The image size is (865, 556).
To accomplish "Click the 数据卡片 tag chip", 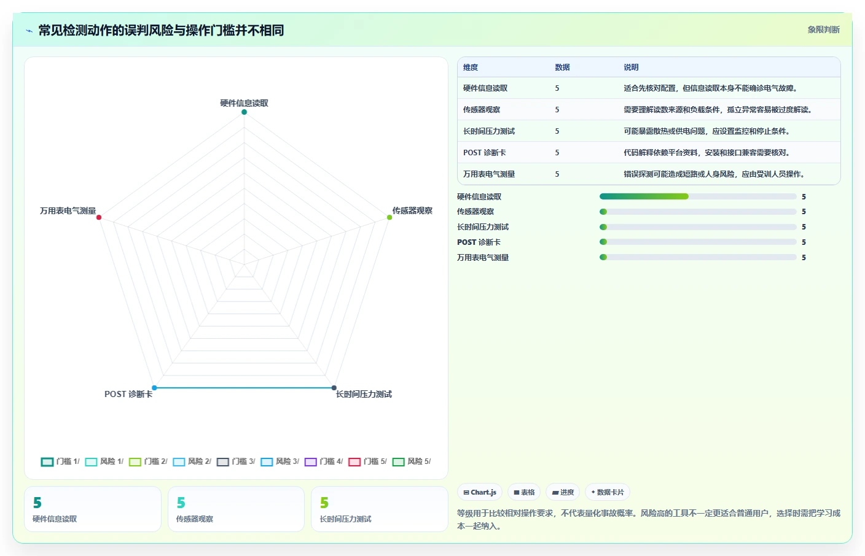I will [608, 492].
